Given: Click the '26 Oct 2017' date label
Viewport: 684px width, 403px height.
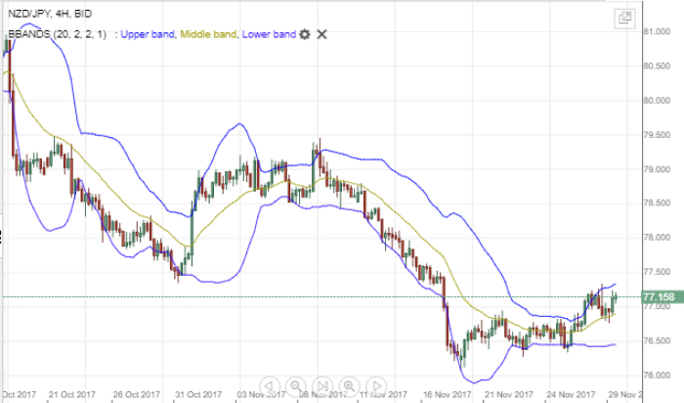Looking at the screenshot, I should point(137,394).
